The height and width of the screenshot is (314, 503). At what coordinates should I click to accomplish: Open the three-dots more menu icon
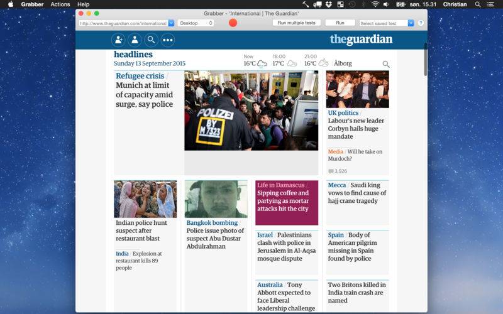coord(168,40)
